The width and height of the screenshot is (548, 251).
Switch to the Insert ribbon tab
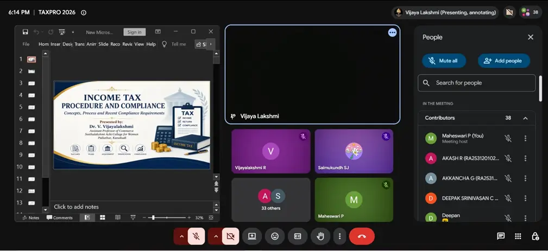point(55,44)
